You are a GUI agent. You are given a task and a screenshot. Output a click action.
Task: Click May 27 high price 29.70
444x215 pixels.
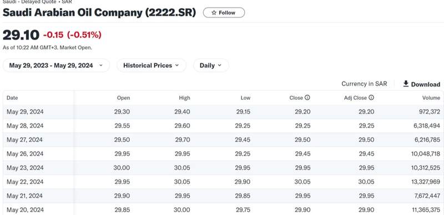click(183, 140)
